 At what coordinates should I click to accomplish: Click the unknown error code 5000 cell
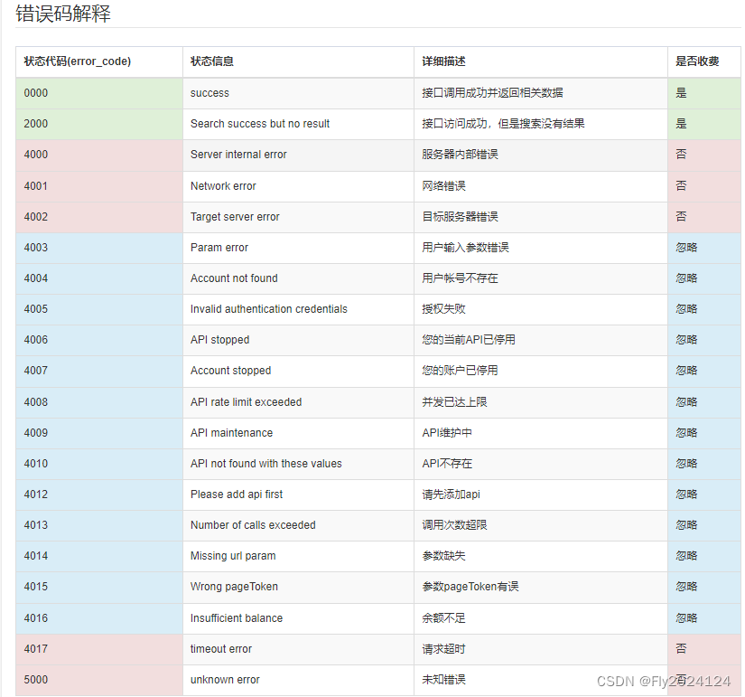36,680
